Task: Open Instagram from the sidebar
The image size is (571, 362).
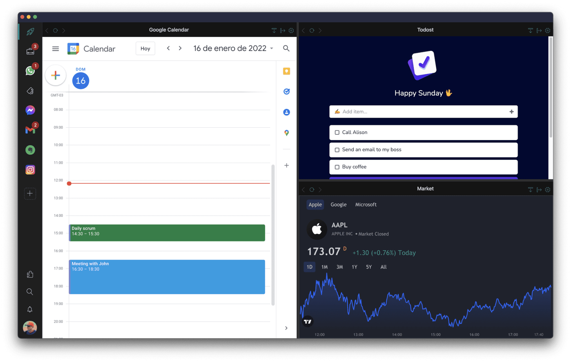Action: [x=30, y=169]
